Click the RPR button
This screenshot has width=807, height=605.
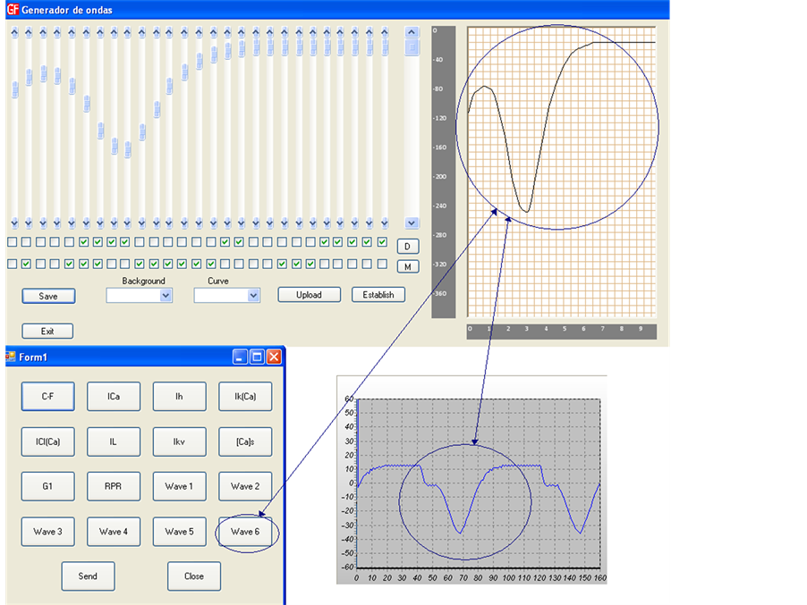coord(114,487)
